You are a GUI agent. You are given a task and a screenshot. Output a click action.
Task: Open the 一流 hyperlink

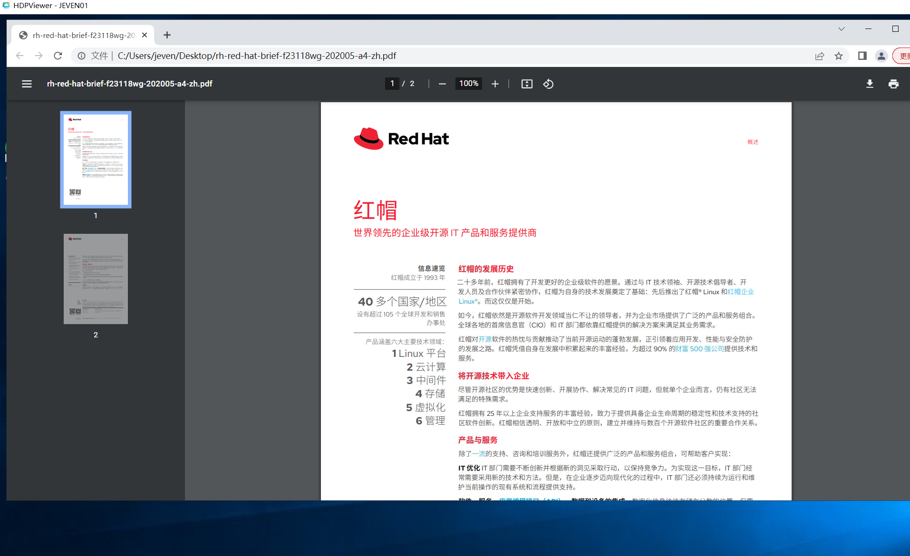(478, 454)
